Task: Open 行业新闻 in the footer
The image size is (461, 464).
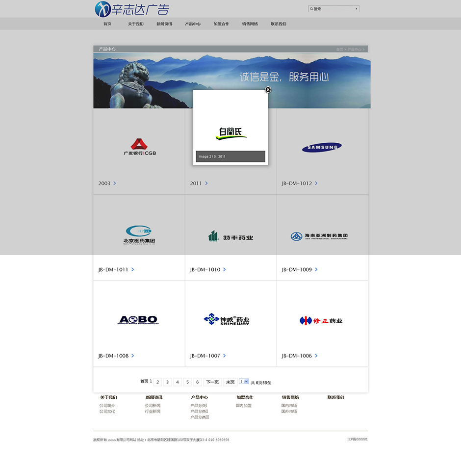Action: (x=153, y=412)
